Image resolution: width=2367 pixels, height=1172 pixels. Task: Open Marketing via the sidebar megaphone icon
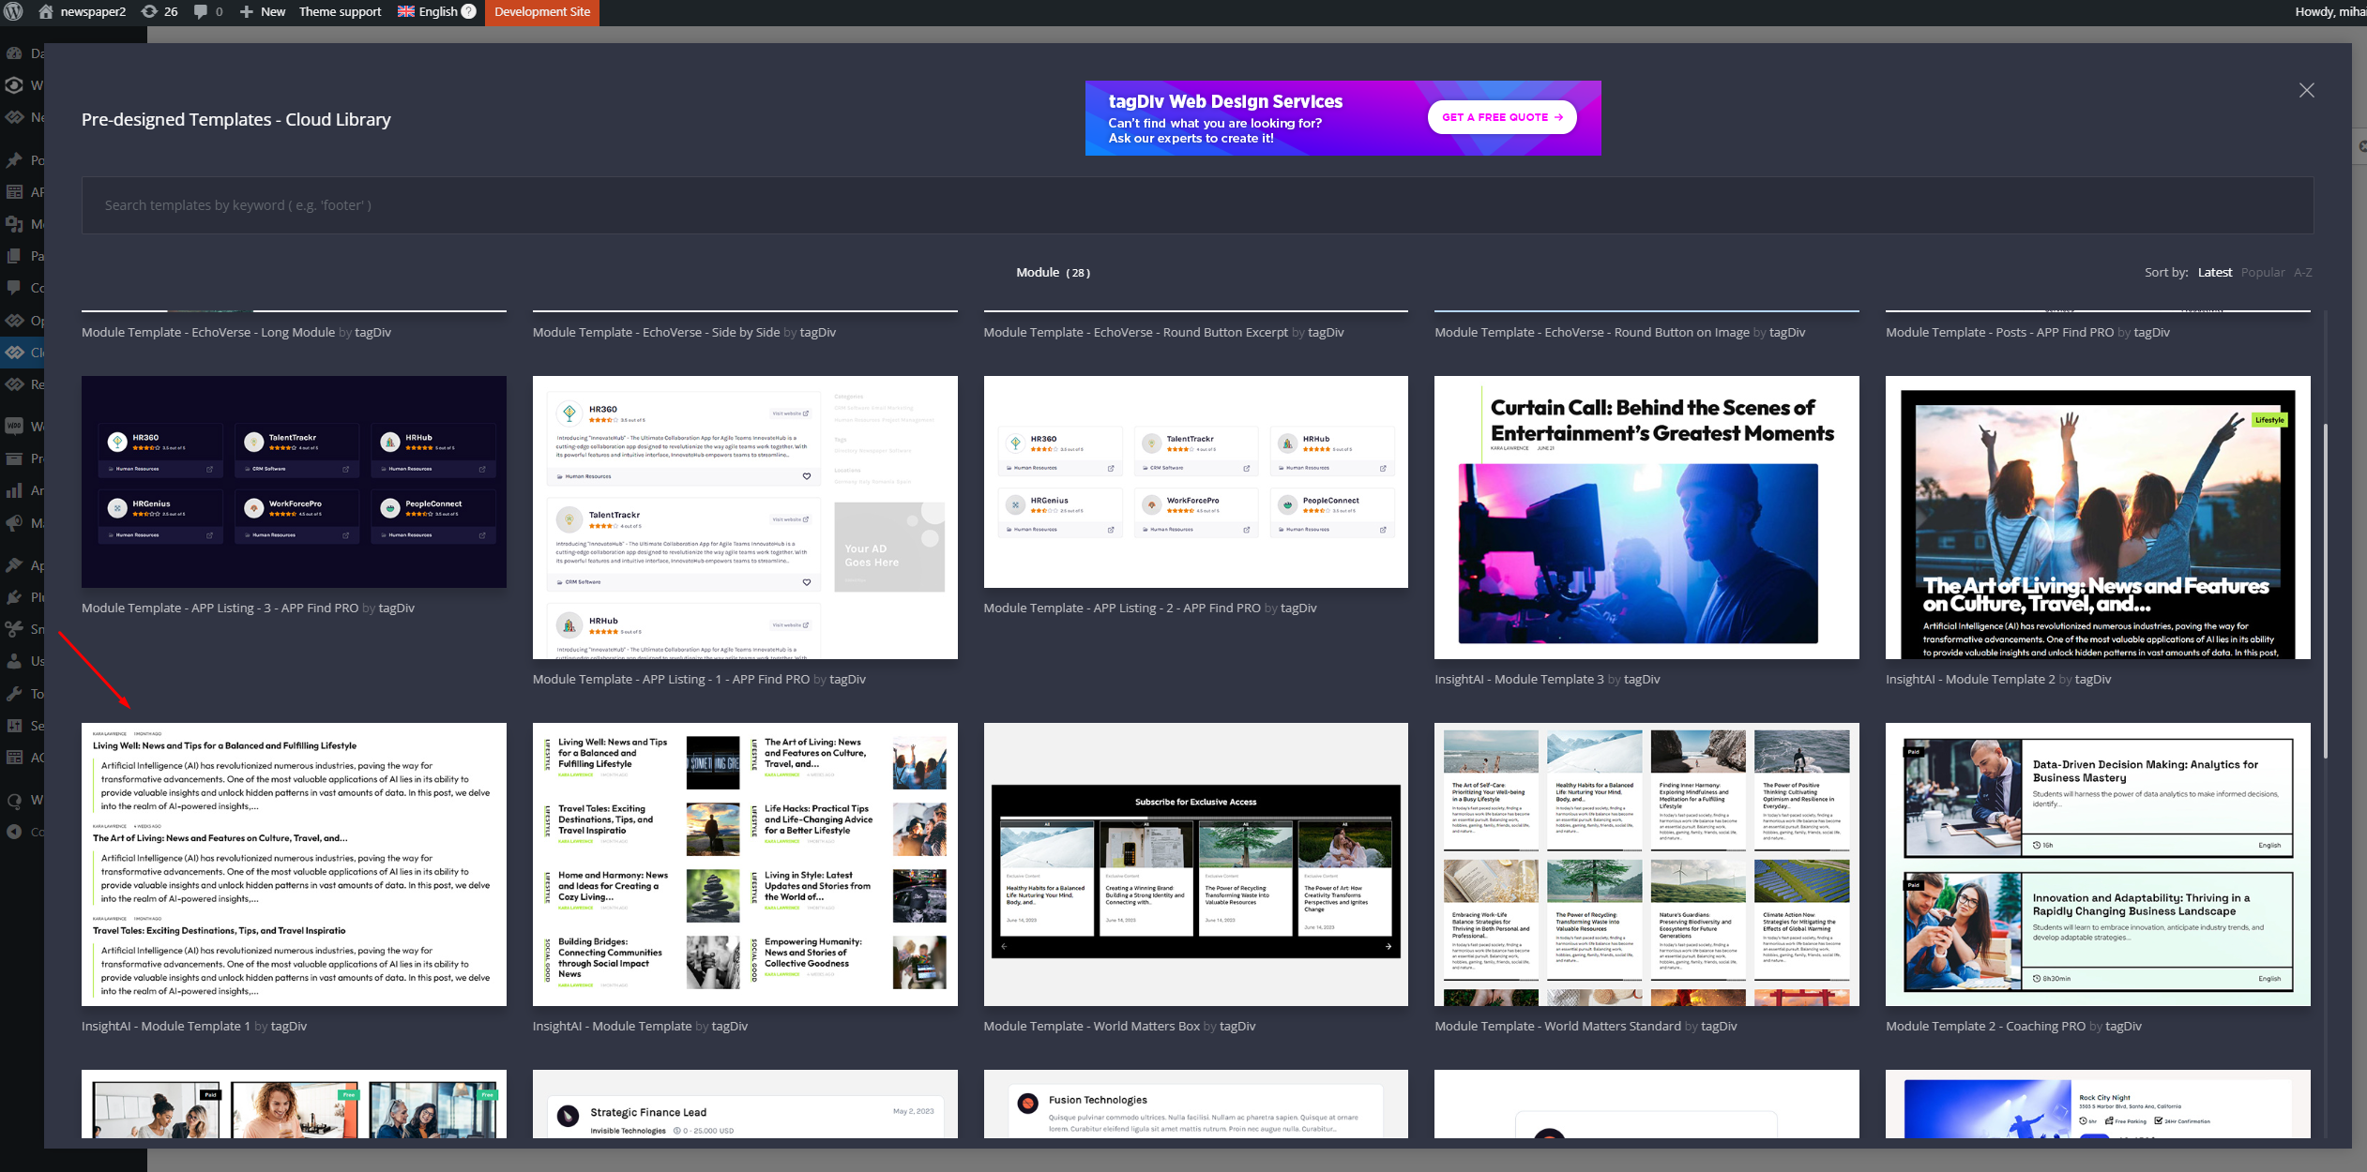click(x=14, y=522)
